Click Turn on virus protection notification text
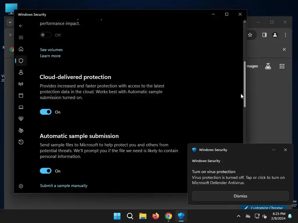This screenshot has width=298, height=223. click(214, 172)
